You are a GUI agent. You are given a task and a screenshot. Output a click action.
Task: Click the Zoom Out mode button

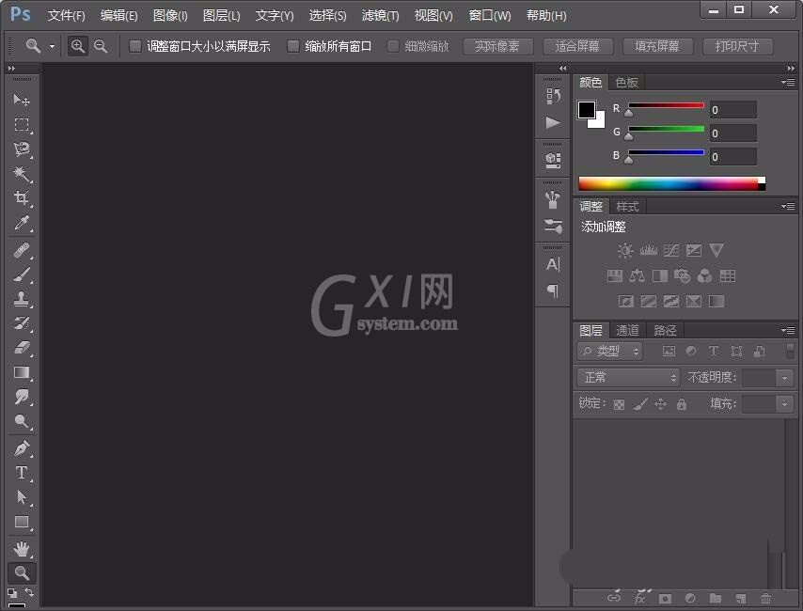[101, 46]
